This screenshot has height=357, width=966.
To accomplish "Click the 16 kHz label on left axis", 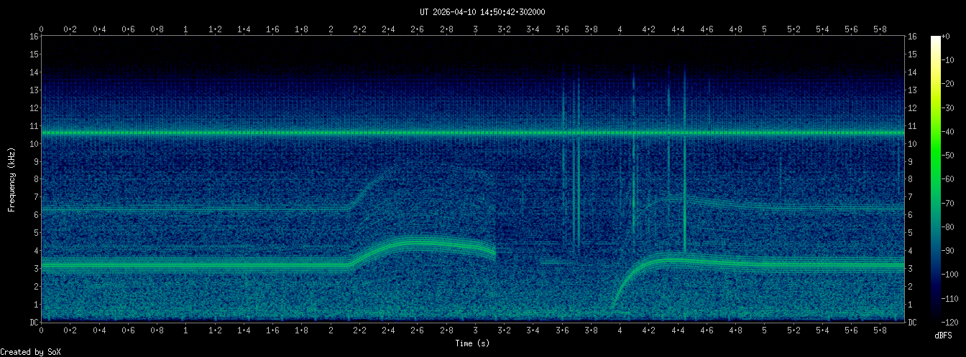I will tap(33, 37).
